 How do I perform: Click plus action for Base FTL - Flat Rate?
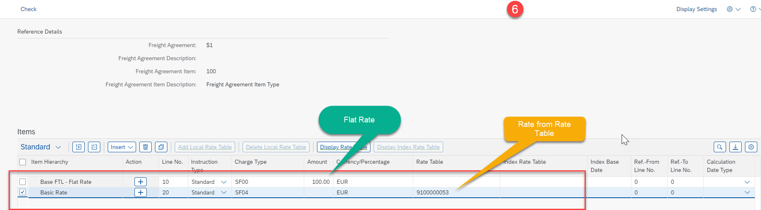(x=141, y=182)
